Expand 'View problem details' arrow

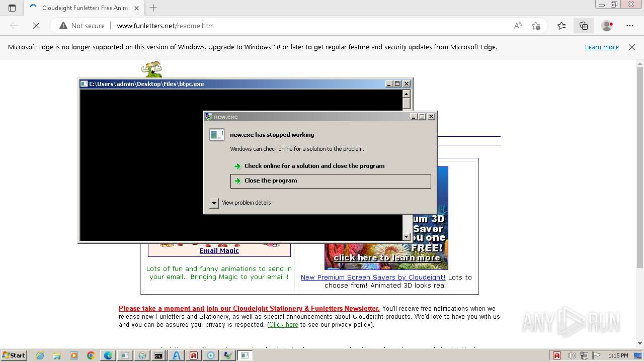point(214,203)
